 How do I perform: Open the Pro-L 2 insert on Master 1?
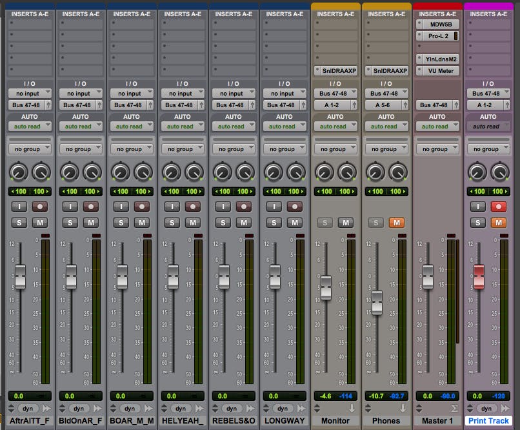coord(437,37)
